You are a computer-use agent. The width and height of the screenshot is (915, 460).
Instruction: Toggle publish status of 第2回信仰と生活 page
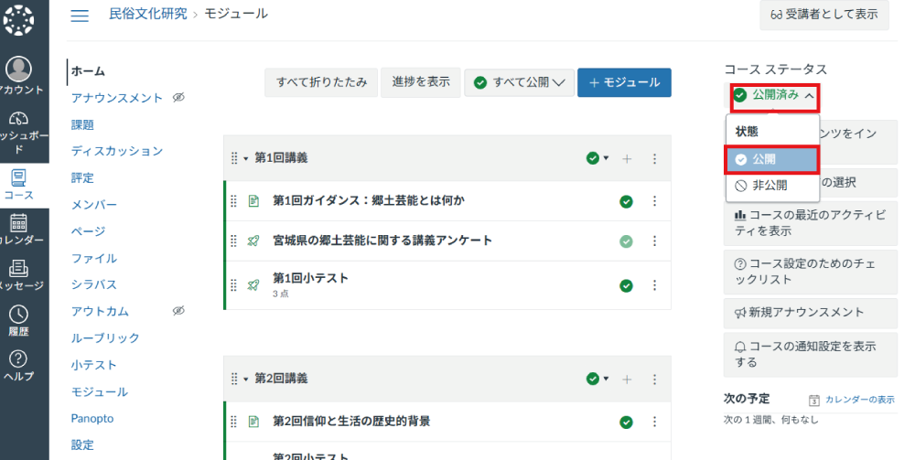(x=626, y=422)
